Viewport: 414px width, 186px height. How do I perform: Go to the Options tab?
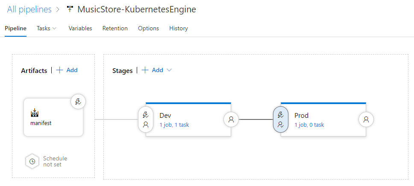coord(148,29)
